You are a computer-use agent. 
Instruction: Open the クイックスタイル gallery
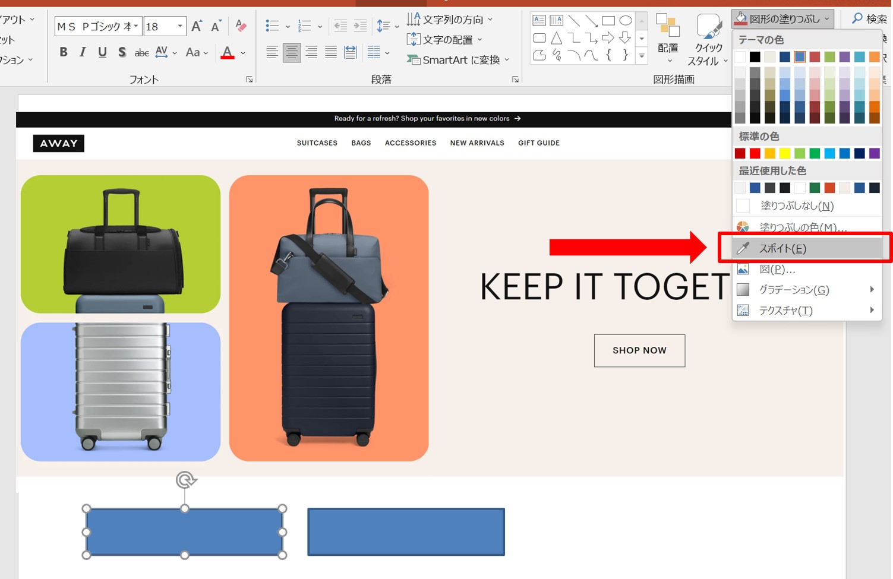coord(708,39)
